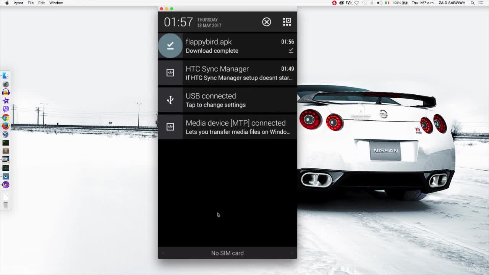Open the Apple menu
Screen dimensions: 489x275
[x=7, y=3]
